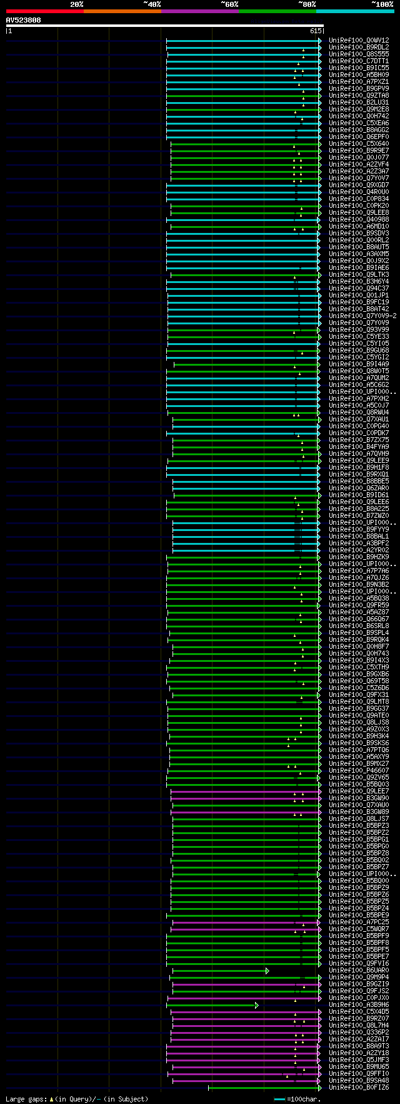Open UniRef100_A7PC25 from the hit list
The image size is (400, 1104).
point(359,922)
